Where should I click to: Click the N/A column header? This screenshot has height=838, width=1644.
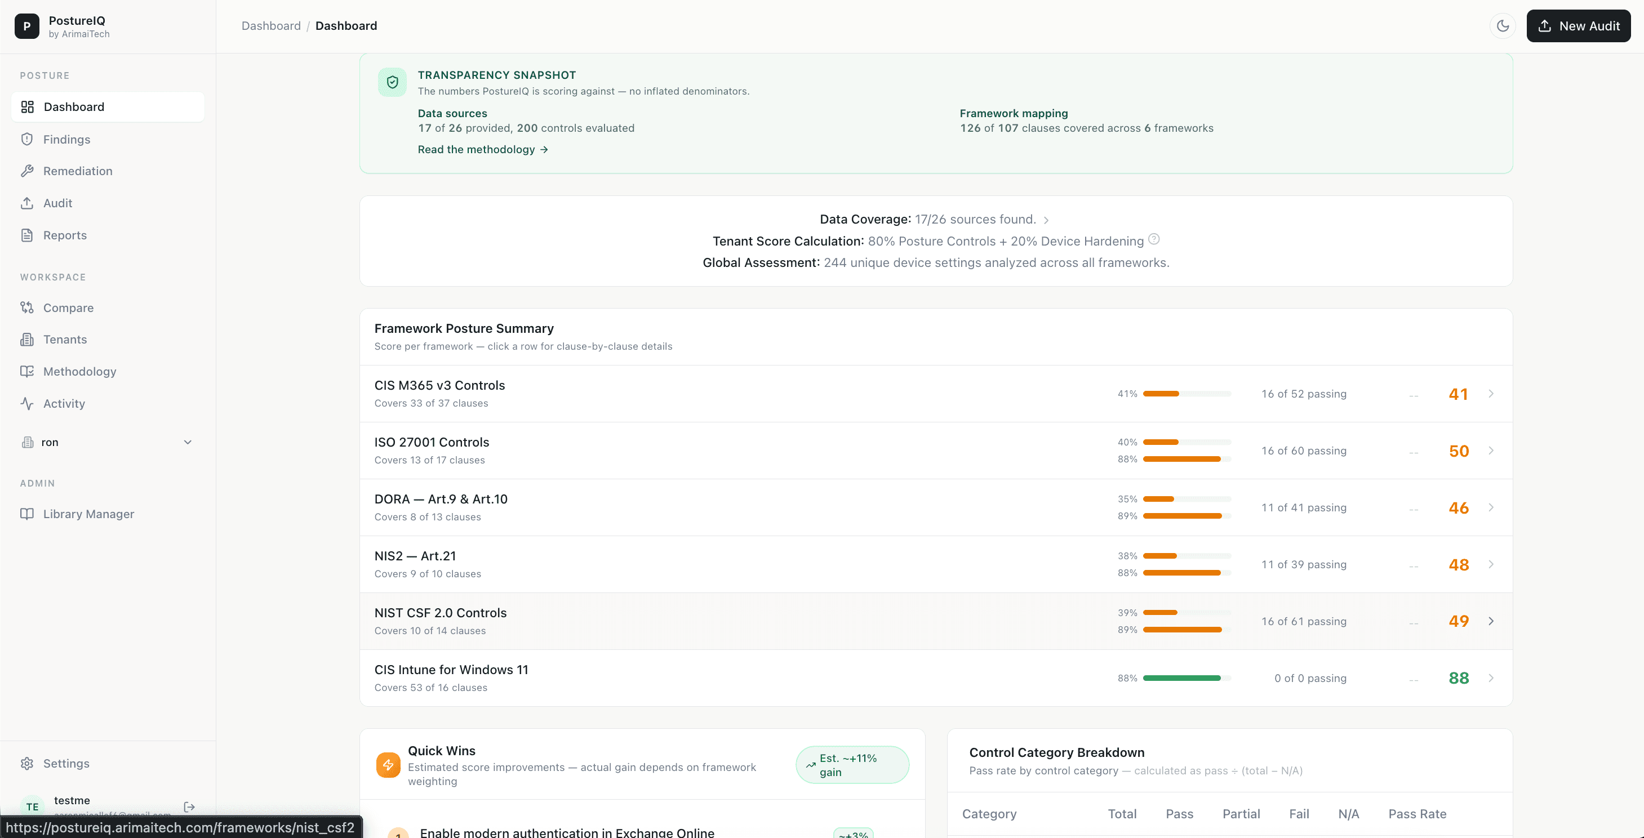coord(1349,814)
